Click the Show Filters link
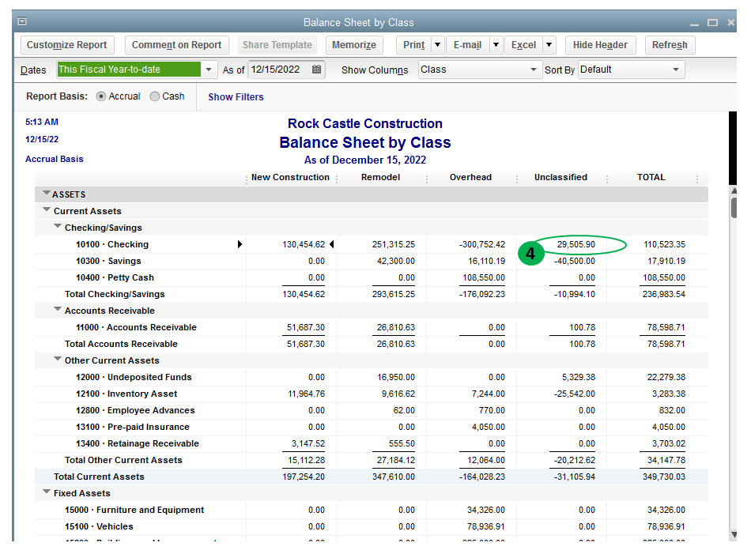 [x=236, y=97]
